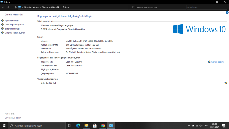Select Sistem ve Güvenlik in breadcrumb

click(x=51, y=7)
